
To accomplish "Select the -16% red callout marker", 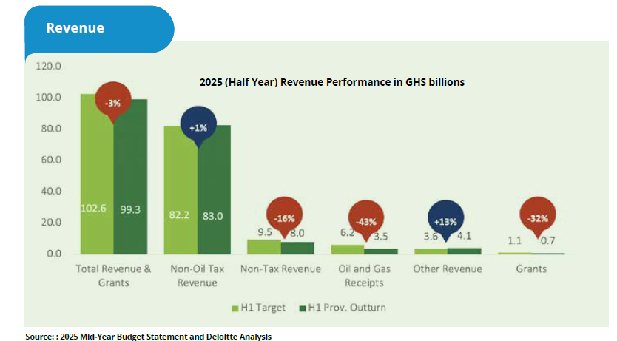I will click(x=281, y=217).
